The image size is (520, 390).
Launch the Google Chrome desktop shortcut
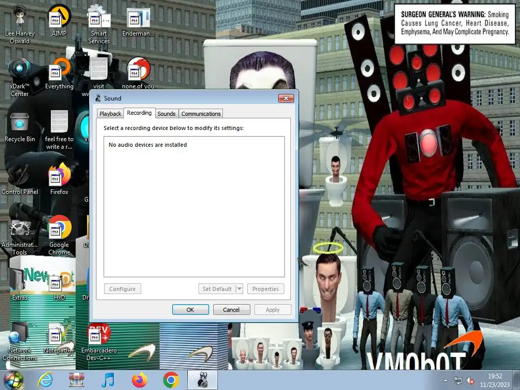(59, 236)
